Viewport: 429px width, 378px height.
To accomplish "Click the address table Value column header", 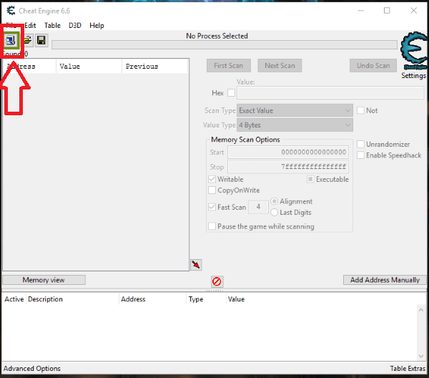I will 236,299.
